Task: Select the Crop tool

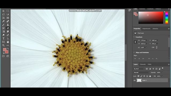Action: (3, 18)
